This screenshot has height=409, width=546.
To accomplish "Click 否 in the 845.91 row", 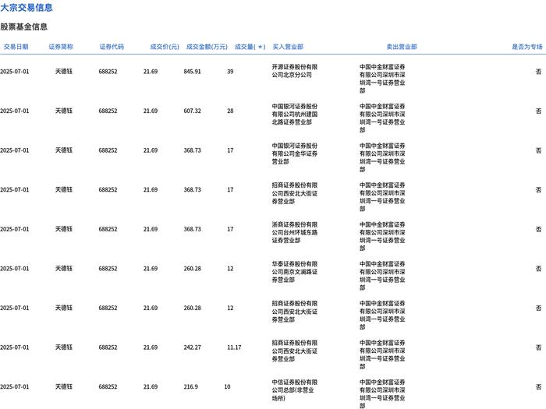I will click(x=538, y=72).
